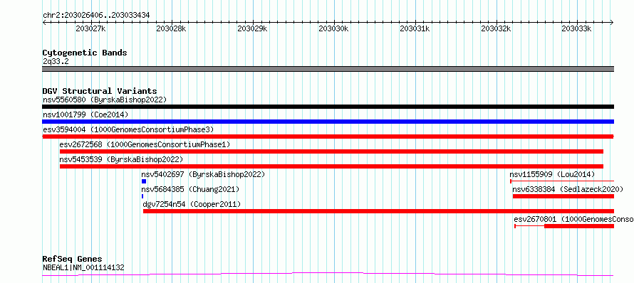The width and height of the screenshot is (634, 283).
Task: Click the nsv5560580 (ByrskaBishop2022) label
Action: 105,100
